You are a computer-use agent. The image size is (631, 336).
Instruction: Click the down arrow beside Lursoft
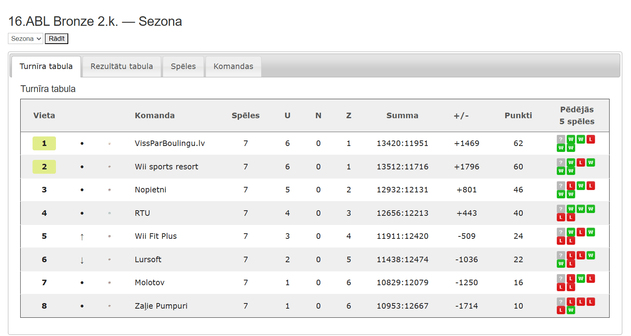pos(82,260)
